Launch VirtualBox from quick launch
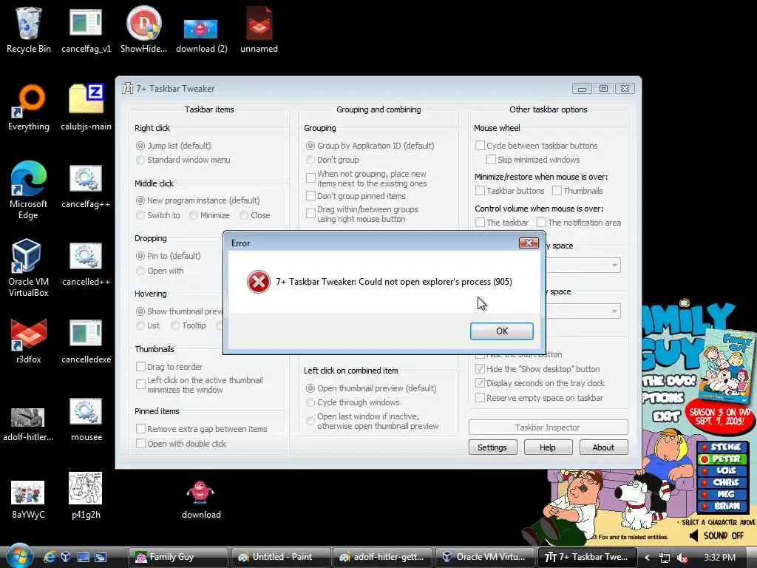 pos(66,557)
